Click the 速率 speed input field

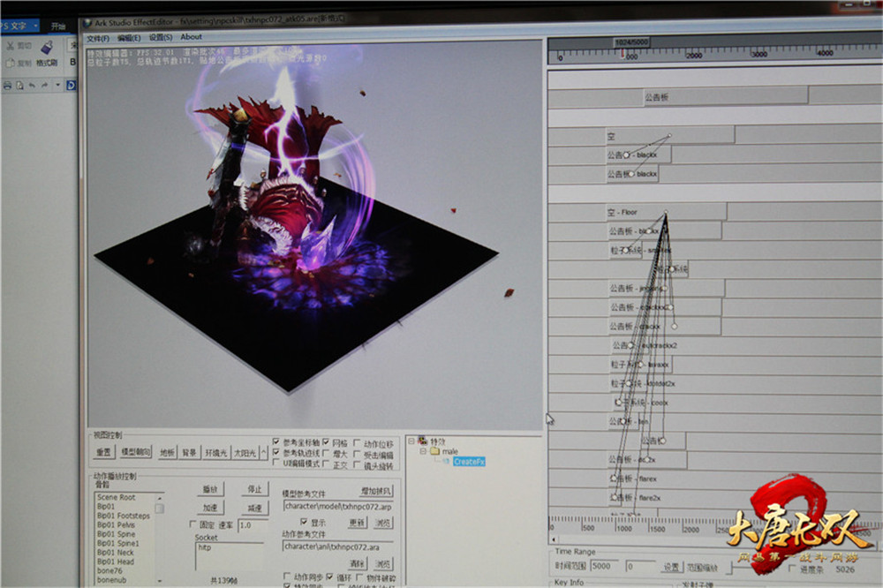(251, 525)
